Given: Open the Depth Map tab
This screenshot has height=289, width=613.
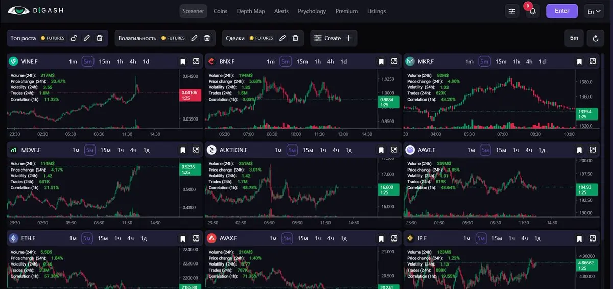Looking at the screenshot, I should (x=251, y=11).
